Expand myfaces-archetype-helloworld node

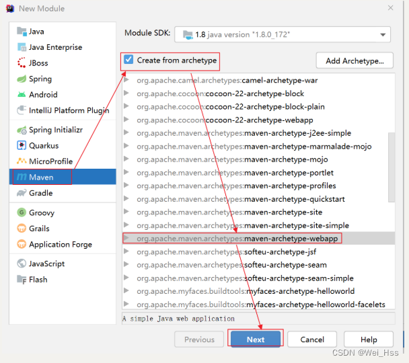coord(126,290)
